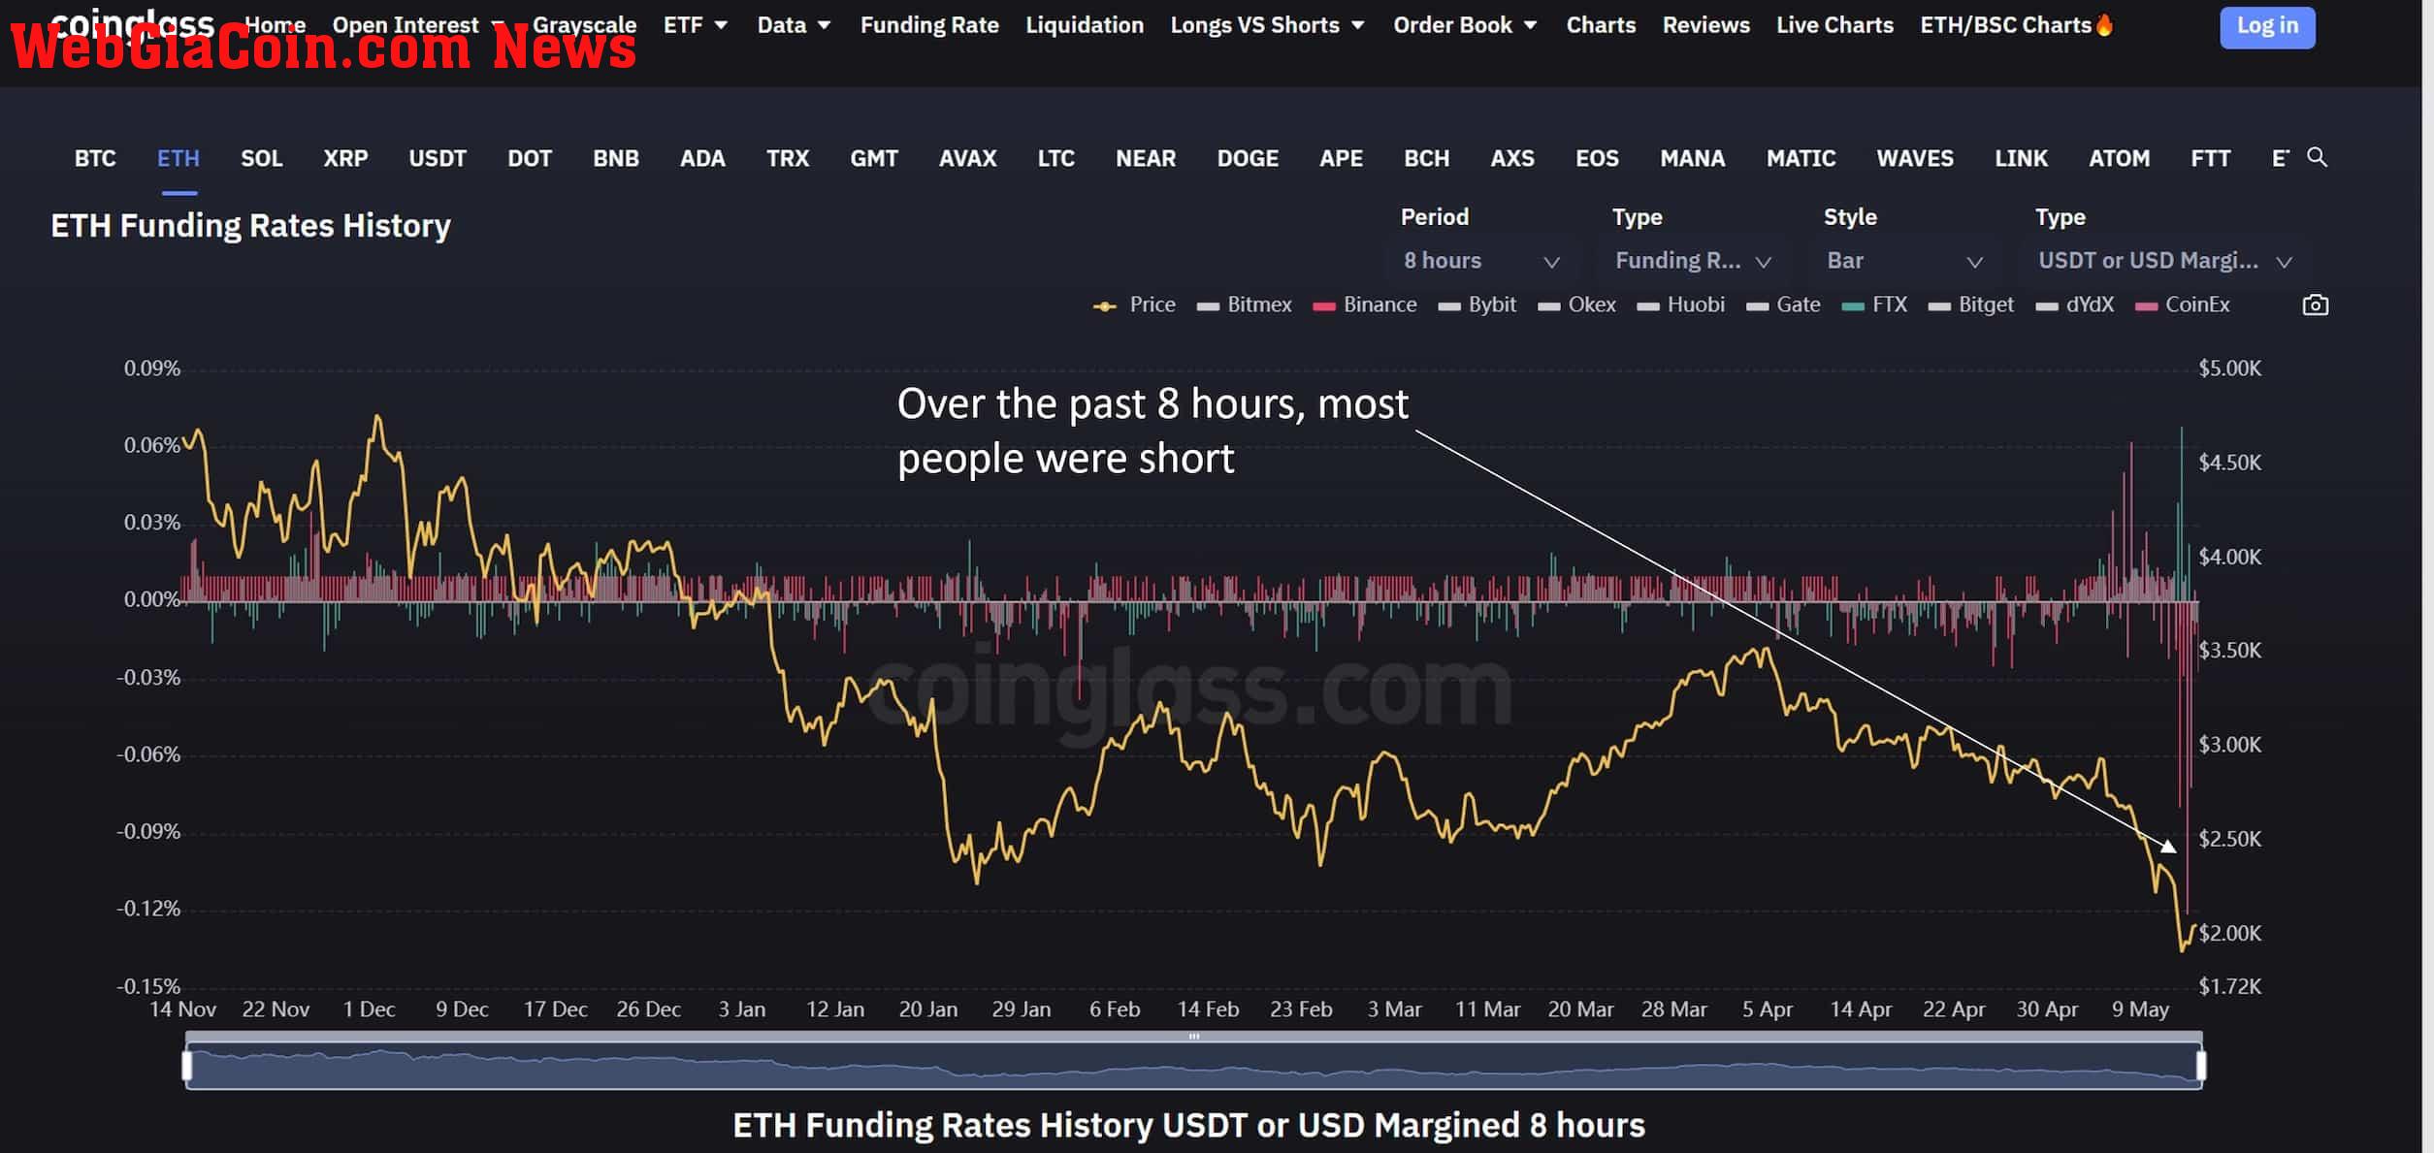Select the AXS coin tab
This screenshot has width=2434, height=1153.
[x=1512, y=158]
